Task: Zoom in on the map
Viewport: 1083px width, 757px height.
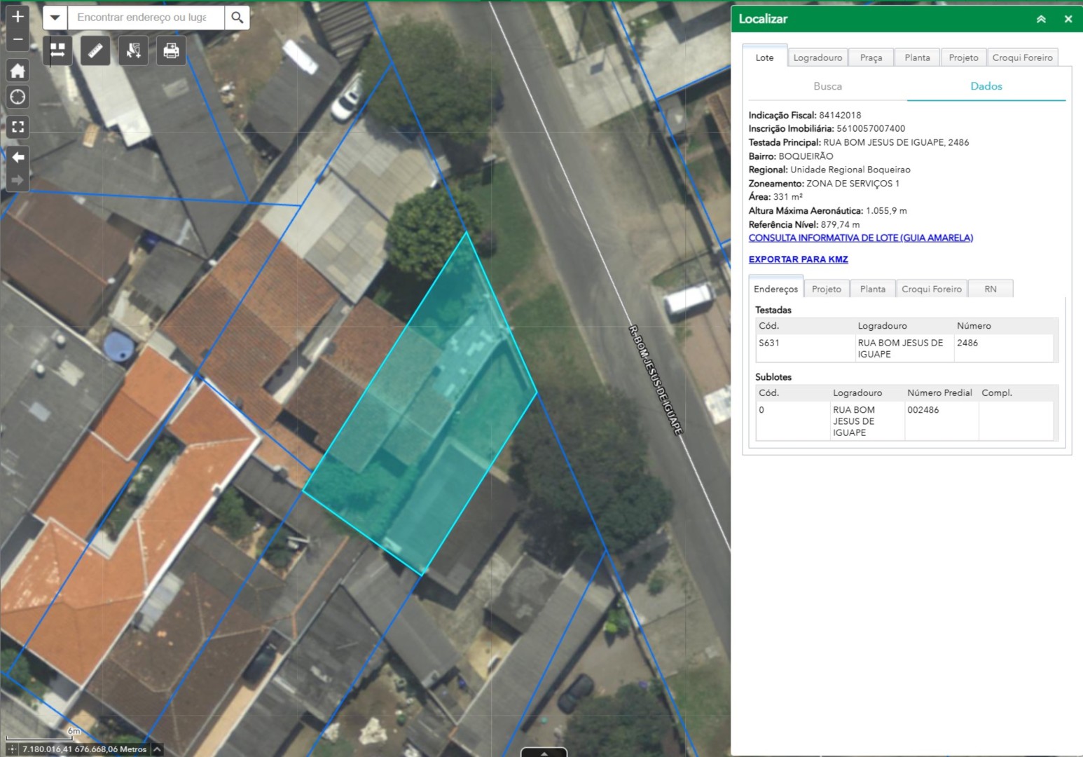Action: (18, 16)
